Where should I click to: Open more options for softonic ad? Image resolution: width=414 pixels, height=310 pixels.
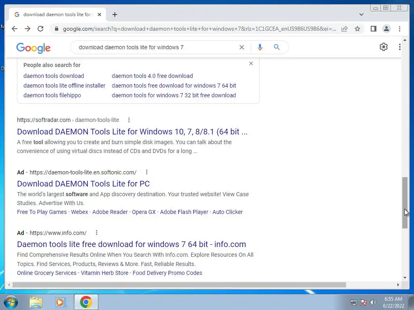pyautogui.click(x=146, y=172)
